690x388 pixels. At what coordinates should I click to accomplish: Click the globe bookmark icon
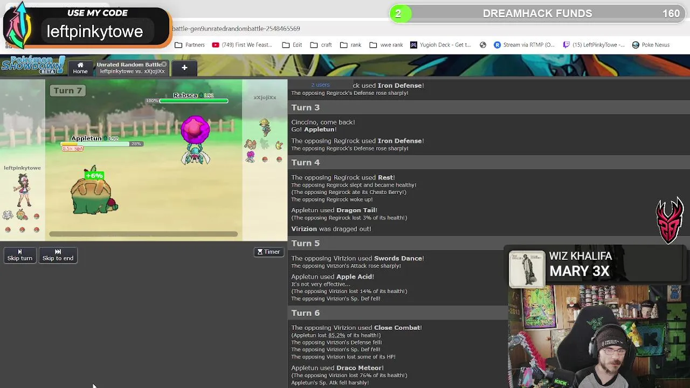click(x=483, y=45)
